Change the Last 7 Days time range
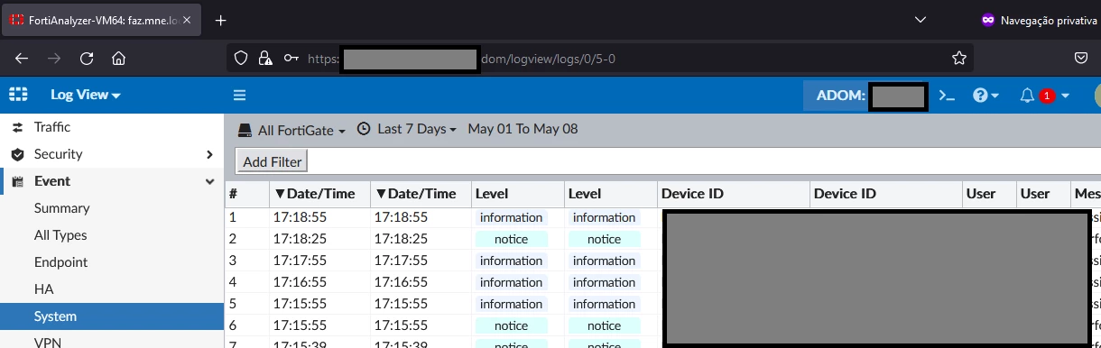Screen dimensions: 1101x348 pyautogui.click(x=407, y=129)
